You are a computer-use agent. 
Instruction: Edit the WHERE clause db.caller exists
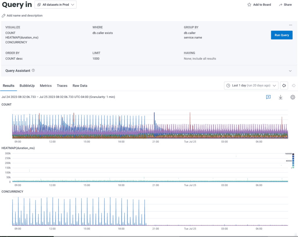[x=102, y=33]
